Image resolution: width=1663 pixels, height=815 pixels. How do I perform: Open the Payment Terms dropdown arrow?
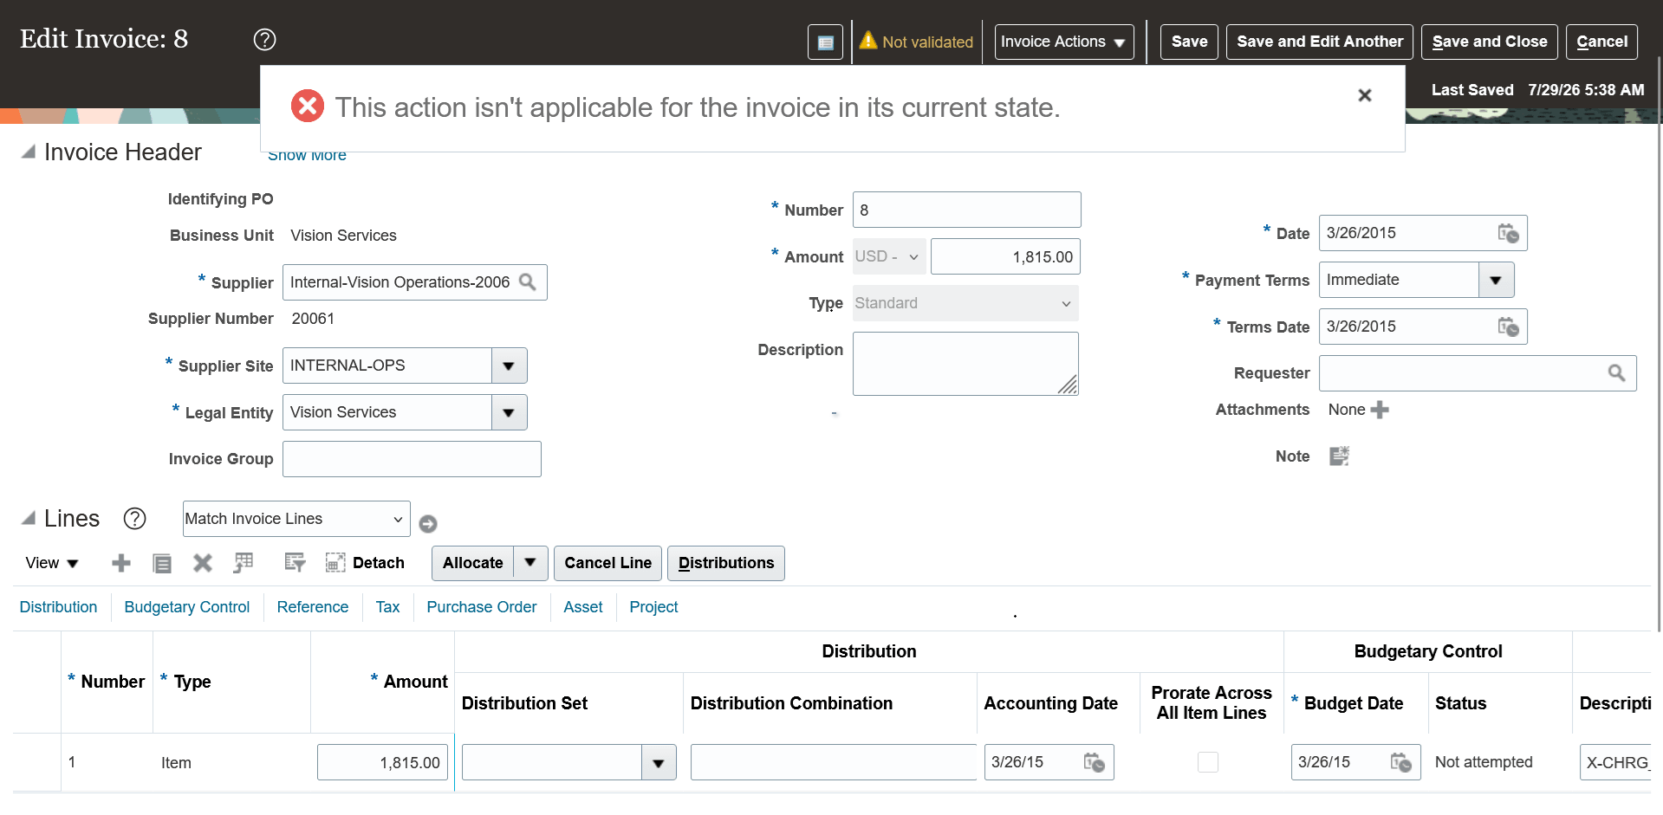1496,280
